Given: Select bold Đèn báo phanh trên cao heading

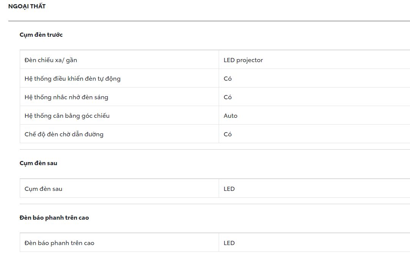Looking at the screenshot, I should [x=54, y=218].
